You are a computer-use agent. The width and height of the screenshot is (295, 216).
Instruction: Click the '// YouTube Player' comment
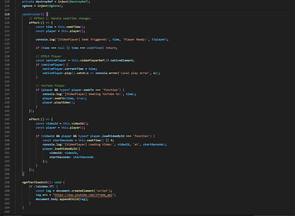(50, 85)
